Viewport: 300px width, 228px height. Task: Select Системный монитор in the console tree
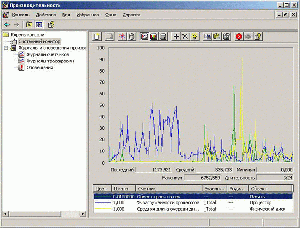(39, 42)
